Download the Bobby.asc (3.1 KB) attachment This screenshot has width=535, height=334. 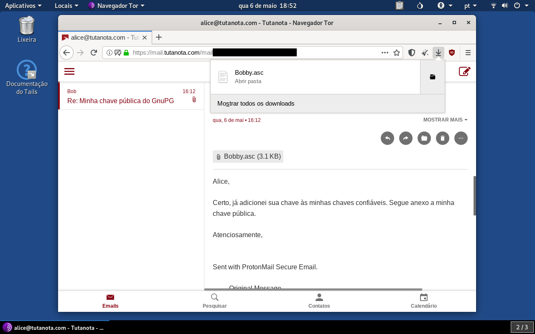tap(248, 157)
